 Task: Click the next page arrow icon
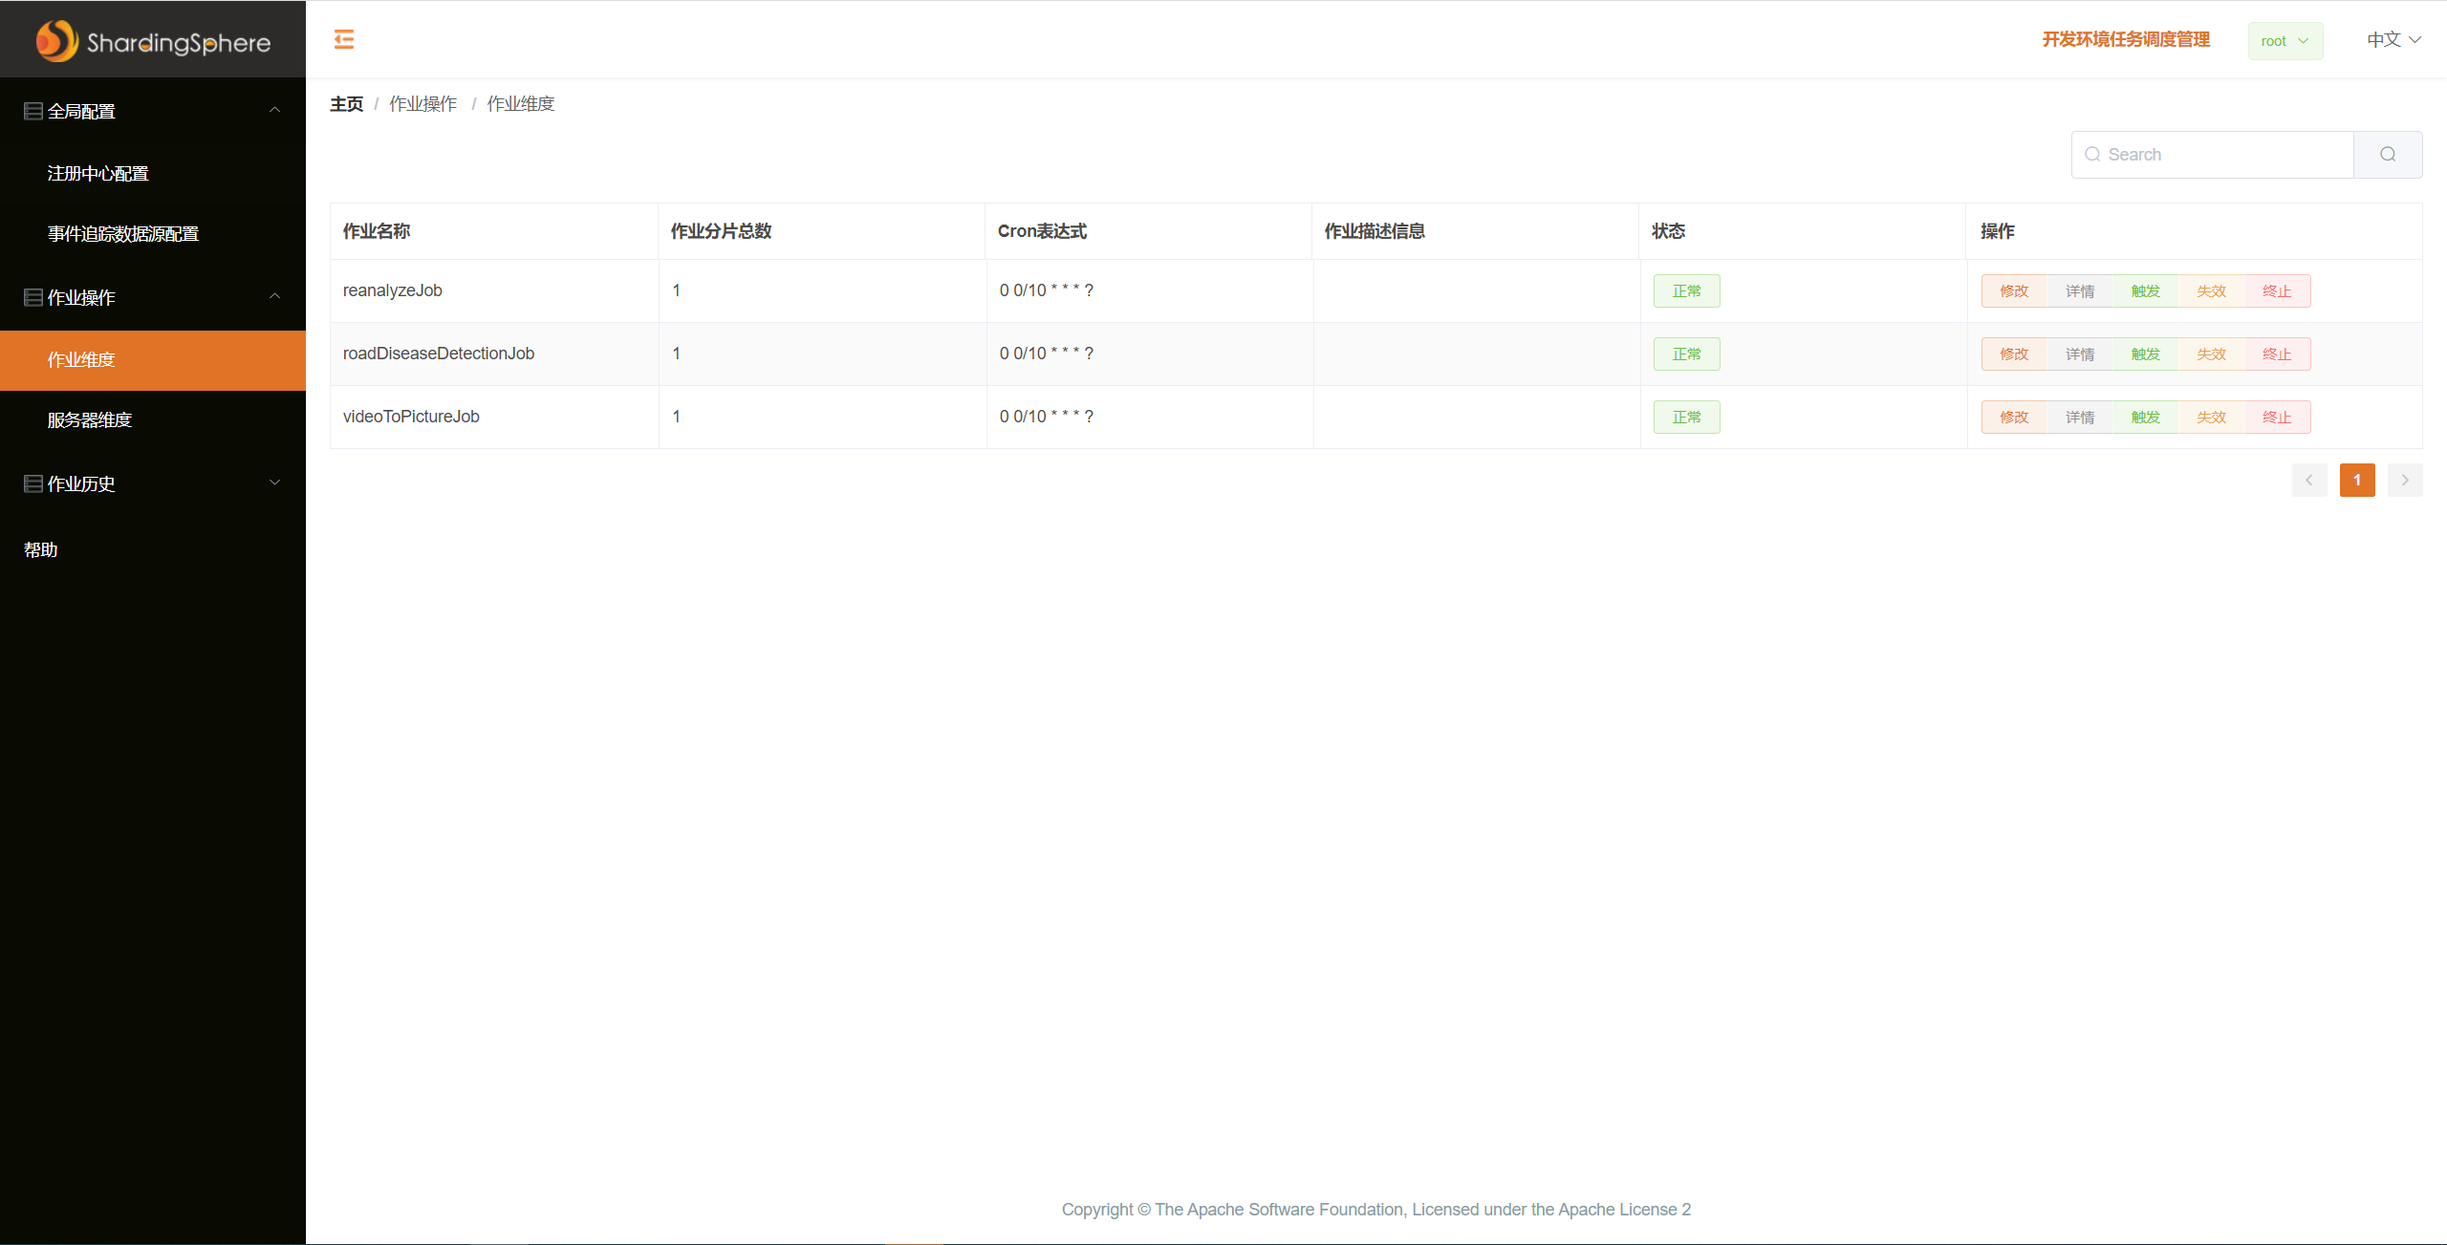pos(2405,480)
